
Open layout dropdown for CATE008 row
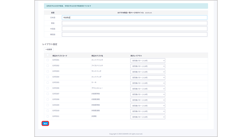pyautogui.click(x=148, y=100)
